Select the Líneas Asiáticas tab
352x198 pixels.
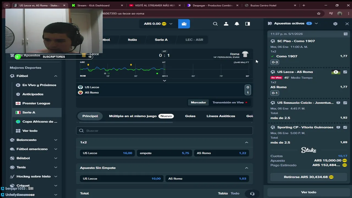tap(221, 116)
